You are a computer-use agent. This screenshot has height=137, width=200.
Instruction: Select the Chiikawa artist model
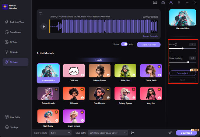74,73
